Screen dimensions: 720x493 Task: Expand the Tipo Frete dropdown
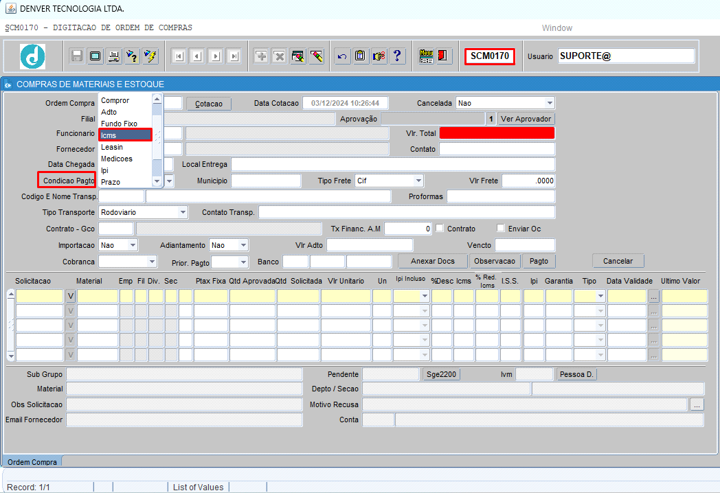point(418,181)
